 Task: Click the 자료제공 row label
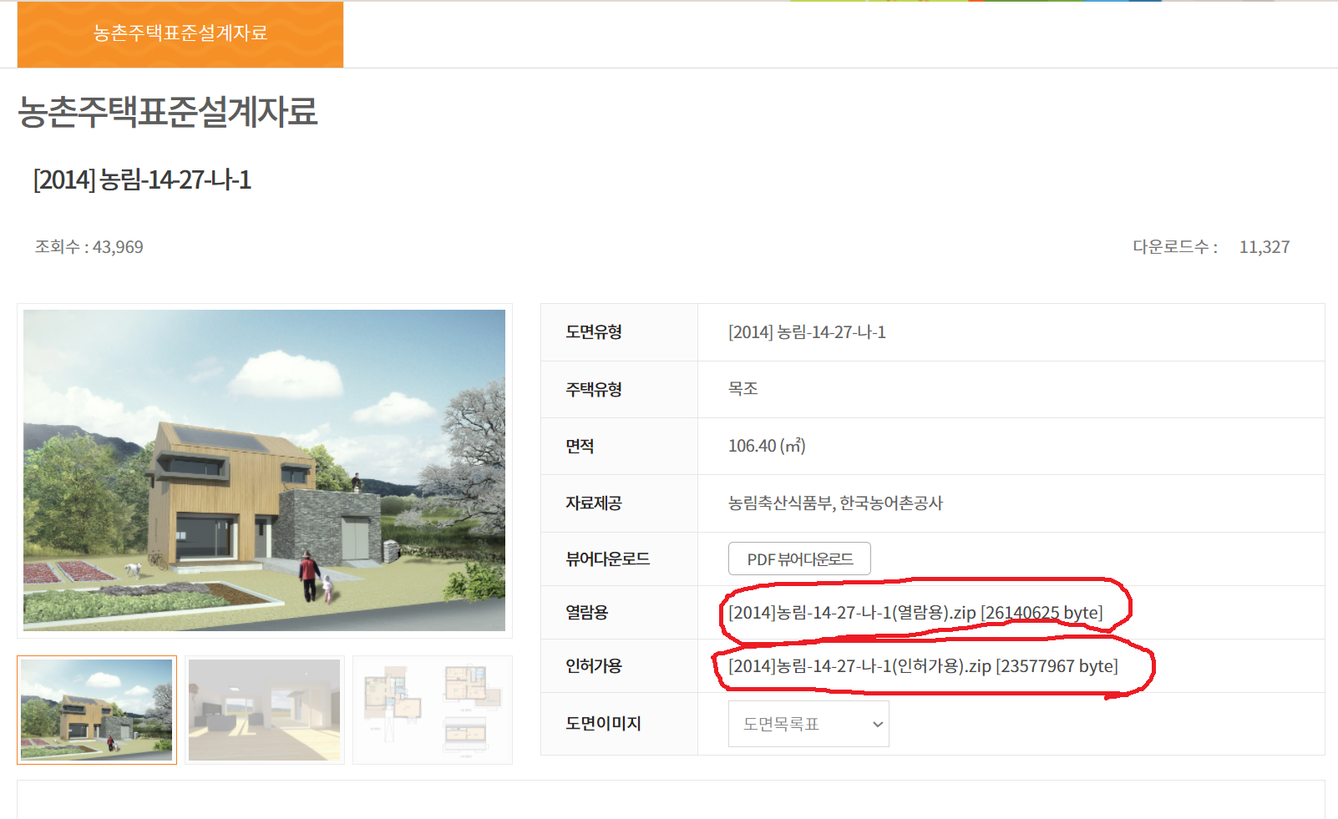click(594, 503)
